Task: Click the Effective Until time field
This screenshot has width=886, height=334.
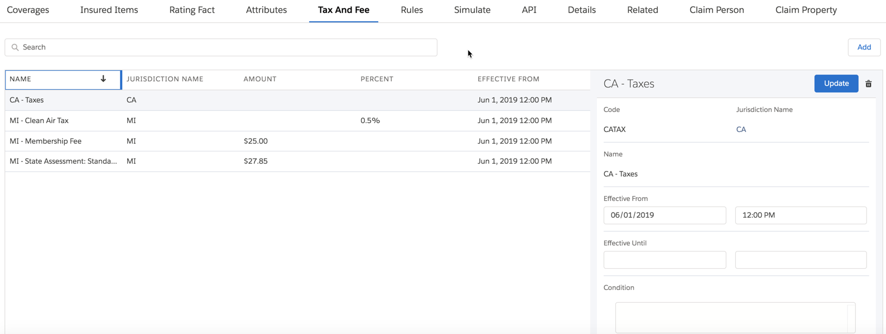Action: click(801, 260)
